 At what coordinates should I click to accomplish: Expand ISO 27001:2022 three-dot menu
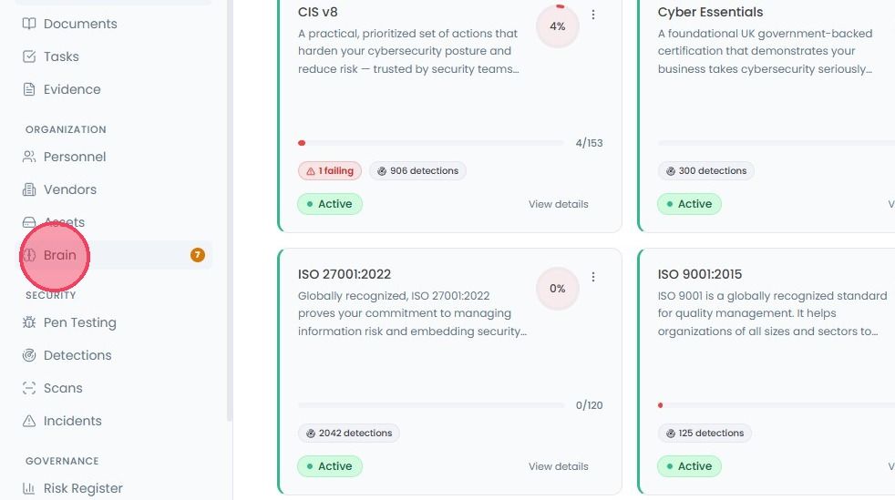coord(593,277)
